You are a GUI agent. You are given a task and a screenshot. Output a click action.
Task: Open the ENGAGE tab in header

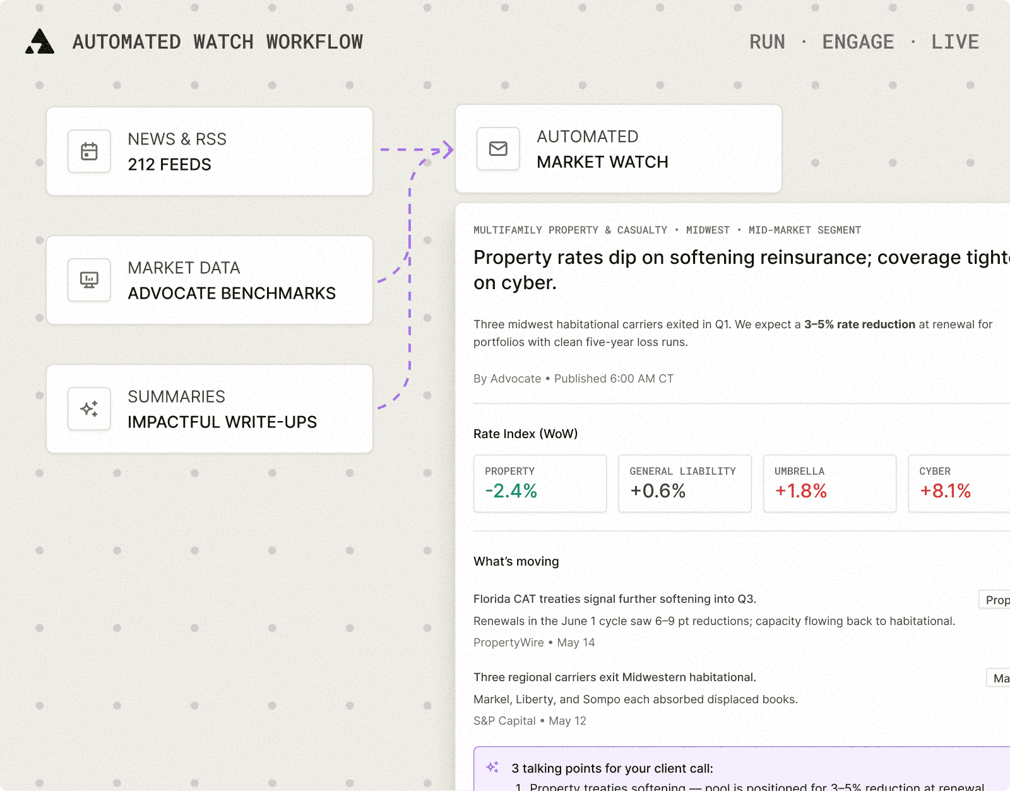858,42
